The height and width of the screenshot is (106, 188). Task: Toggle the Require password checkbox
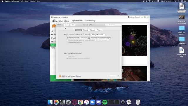click(67, 38)
